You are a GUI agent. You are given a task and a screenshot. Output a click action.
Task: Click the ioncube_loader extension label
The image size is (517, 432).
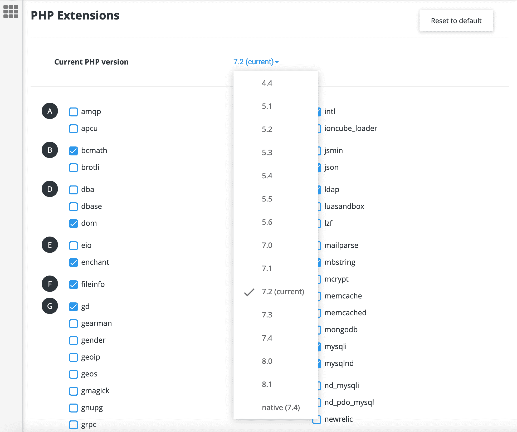(351, 128)
